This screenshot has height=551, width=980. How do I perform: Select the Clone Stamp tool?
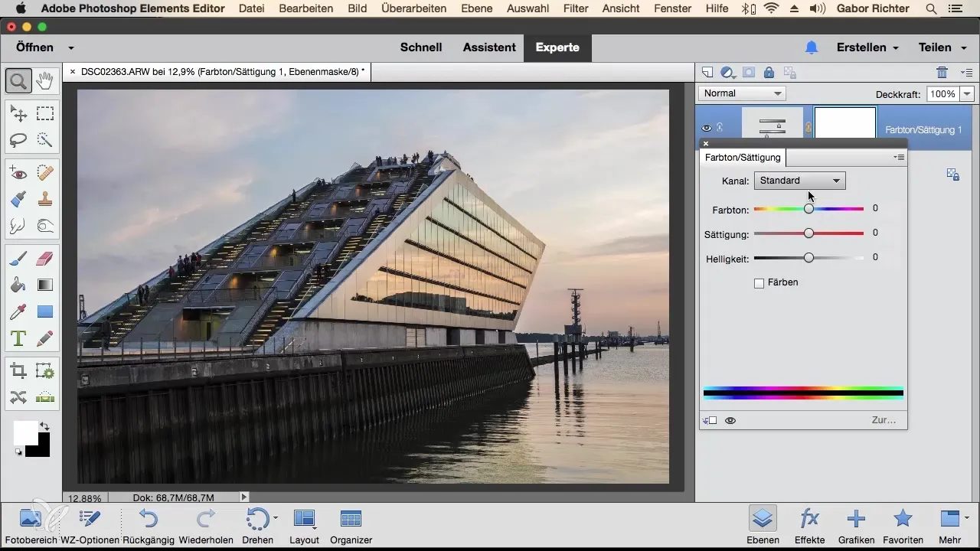[x=45, y=199]
